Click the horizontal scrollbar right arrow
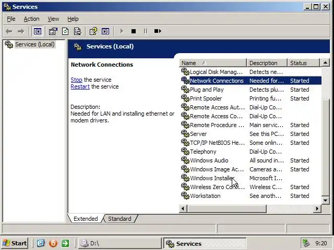 tap(317, 209)
